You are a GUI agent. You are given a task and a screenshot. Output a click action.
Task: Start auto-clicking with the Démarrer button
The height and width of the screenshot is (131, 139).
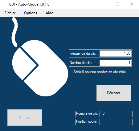coord(114,93)
